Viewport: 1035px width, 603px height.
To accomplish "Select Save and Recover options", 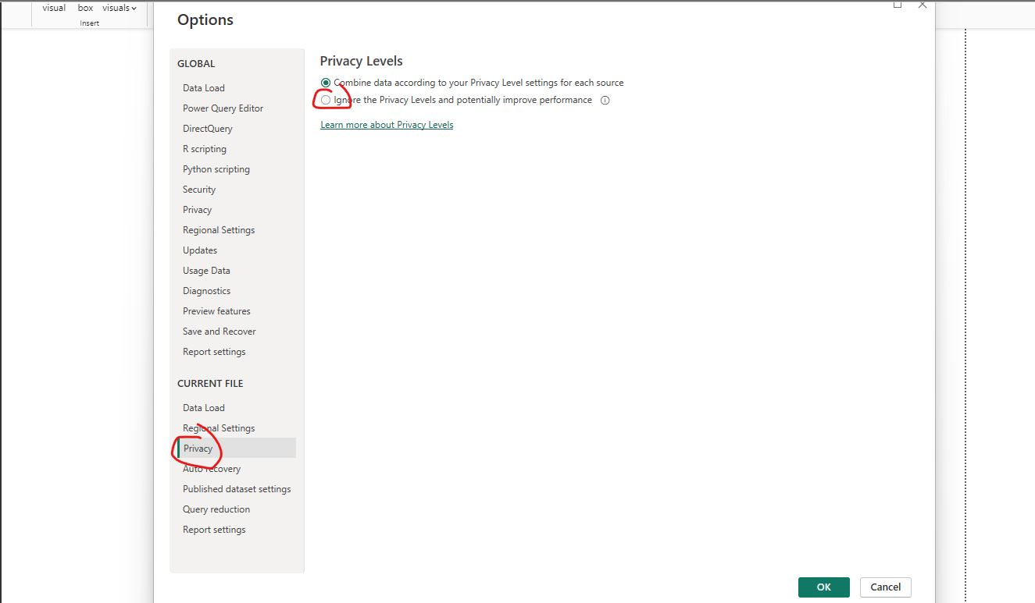I will [x=219, y=332].
